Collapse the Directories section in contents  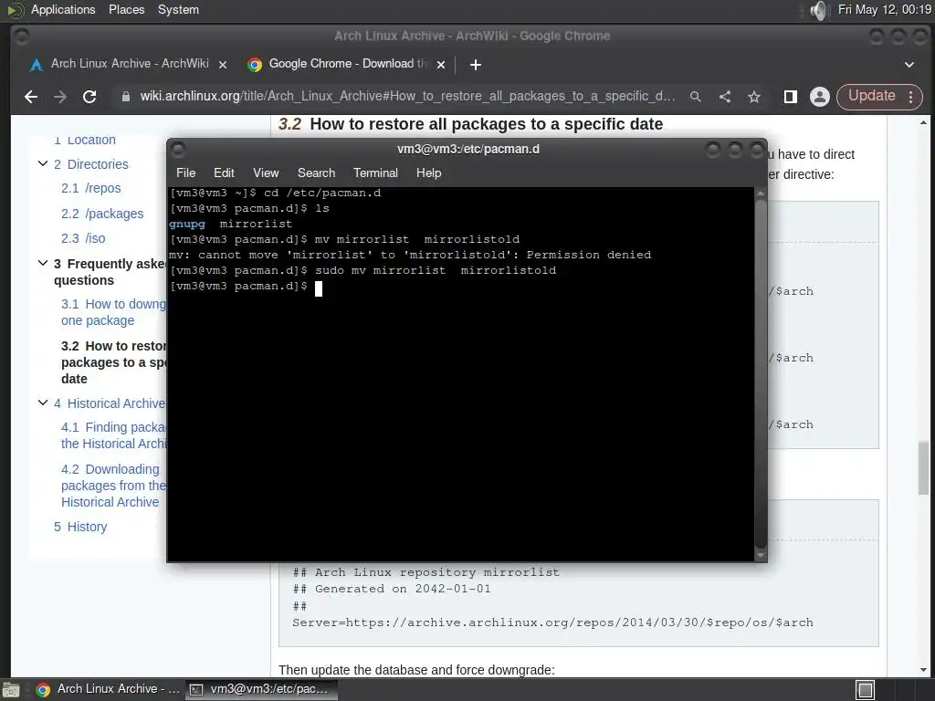(x=43, y=163)
